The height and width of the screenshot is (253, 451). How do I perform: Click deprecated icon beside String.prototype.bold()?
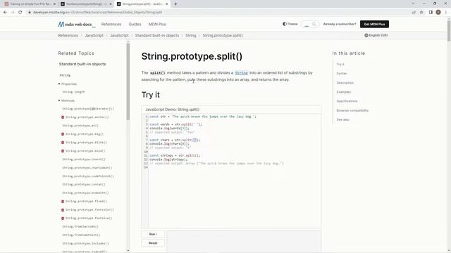point(63,151)
